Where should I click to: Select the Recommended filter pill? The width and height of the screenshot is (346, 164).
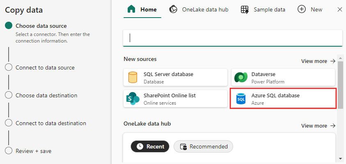pyautogui.click(x=203, y=146)
